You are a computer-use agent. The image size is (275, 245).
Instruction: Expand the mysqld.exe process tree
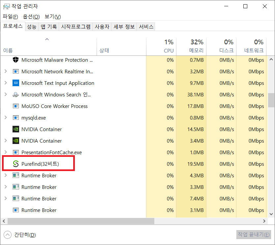click(6, 118)
